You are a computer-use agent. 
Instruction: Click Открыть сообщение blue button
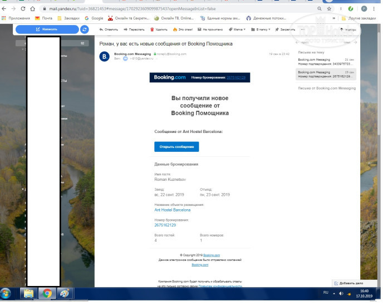pyautogui.click(x=176, y=147)
